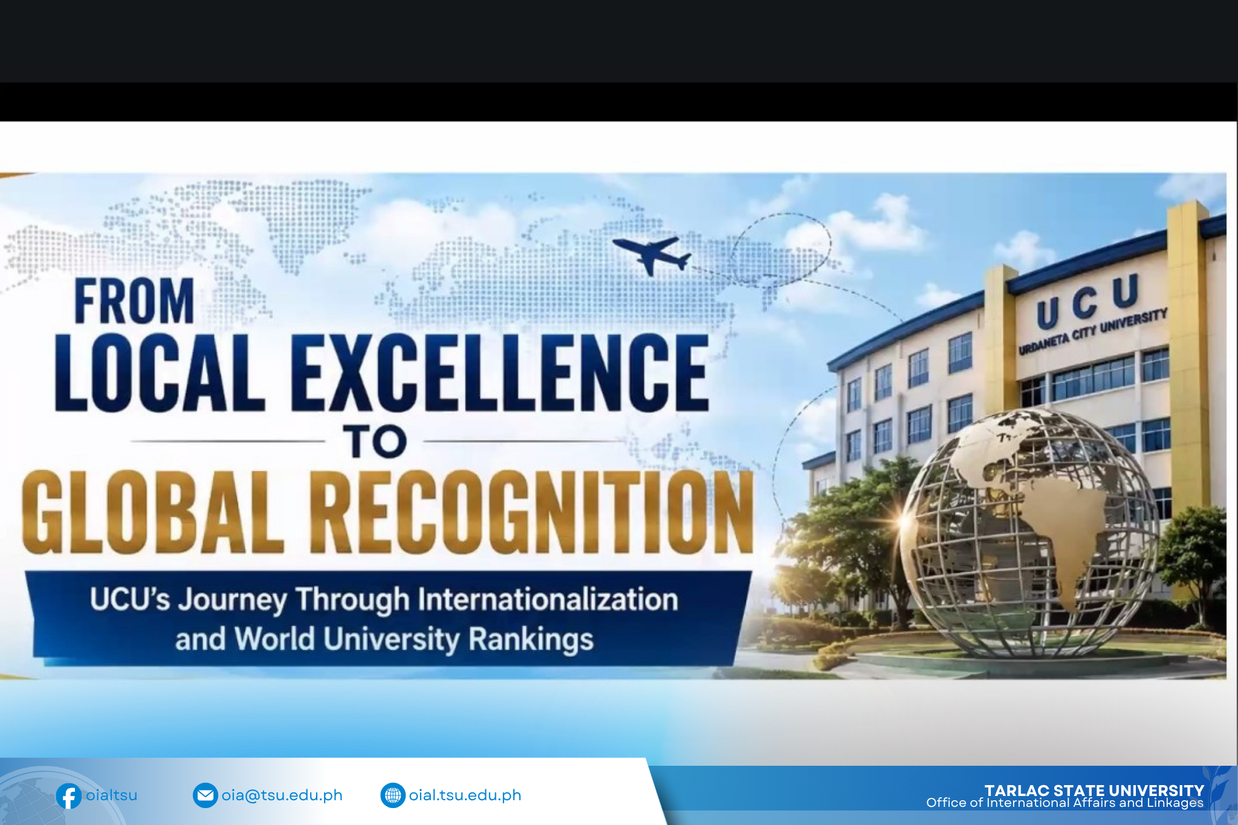1238x825 pixels.
Task: Click the FROM heading word
Action: (x=134, y=300)
